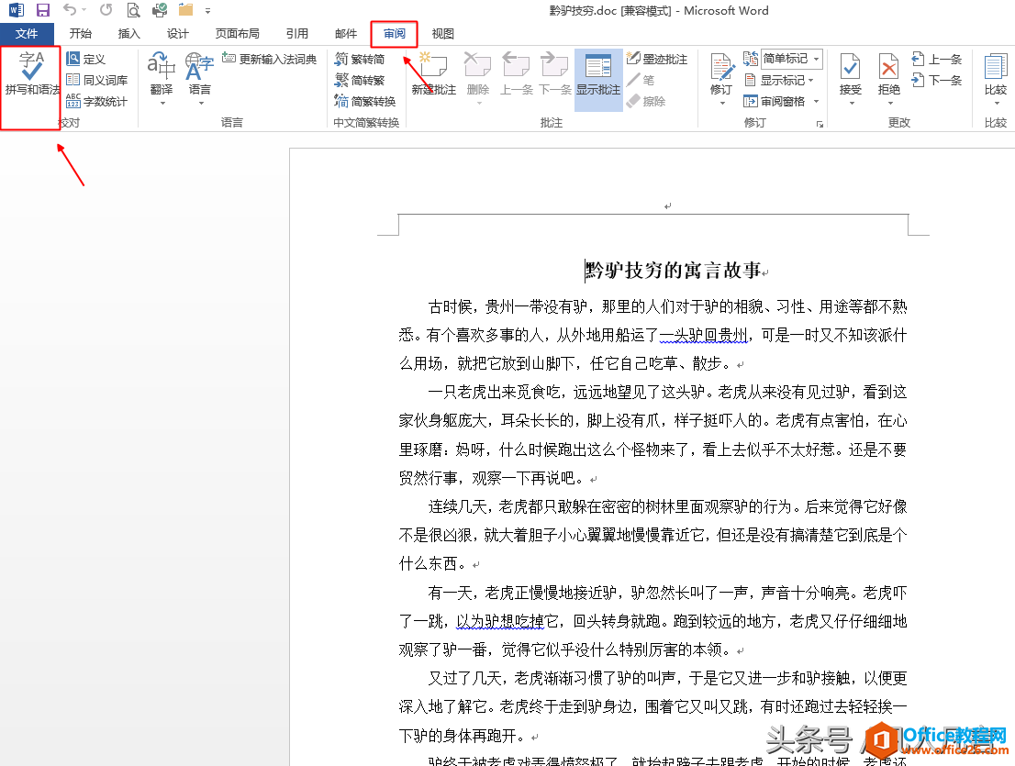Switch to the 引用 tab
Viewport: 1015px width, 766px height.
297,34
